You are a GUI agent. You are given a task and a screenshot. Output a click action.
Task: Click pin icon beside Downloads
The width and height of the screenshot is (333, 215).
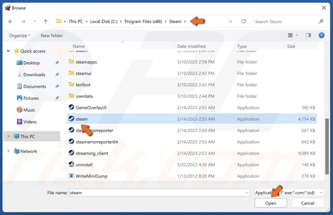(57, 75)
